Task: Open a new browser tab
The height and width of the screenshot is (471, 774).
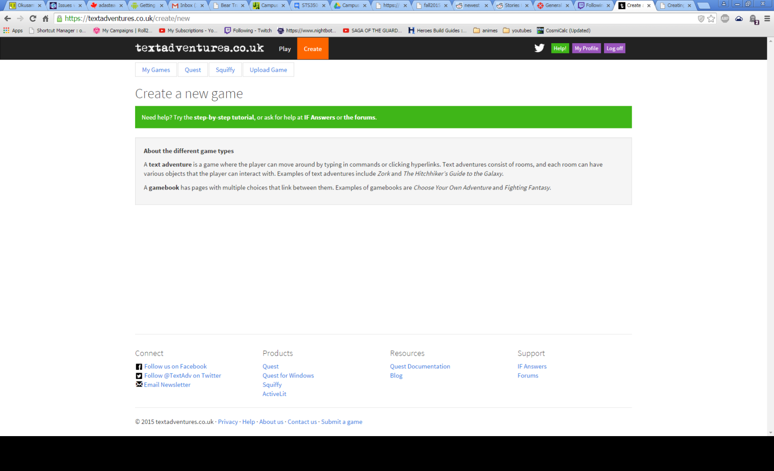Action: pos(703,6)
